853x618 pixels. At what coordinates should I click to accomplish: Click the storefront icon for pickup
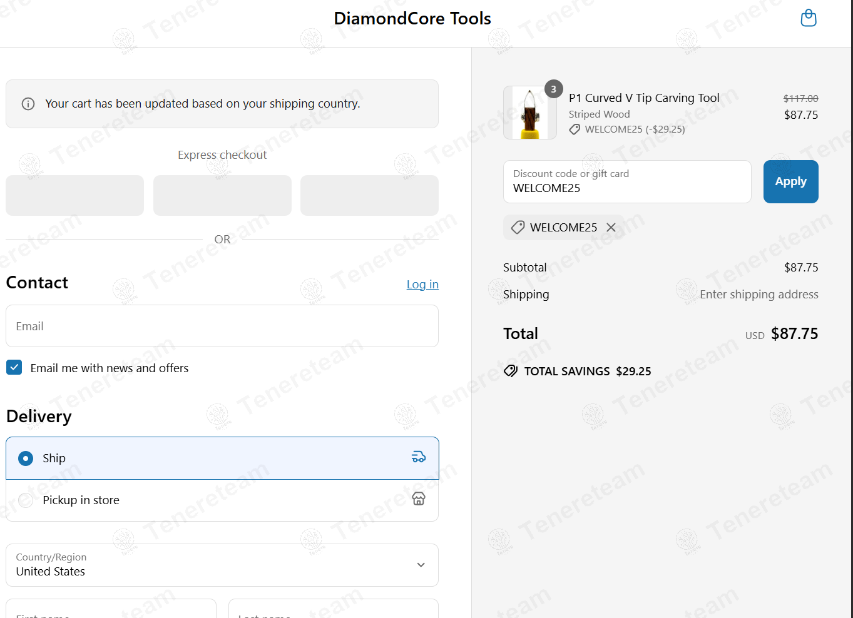click(x=419, y=499)
